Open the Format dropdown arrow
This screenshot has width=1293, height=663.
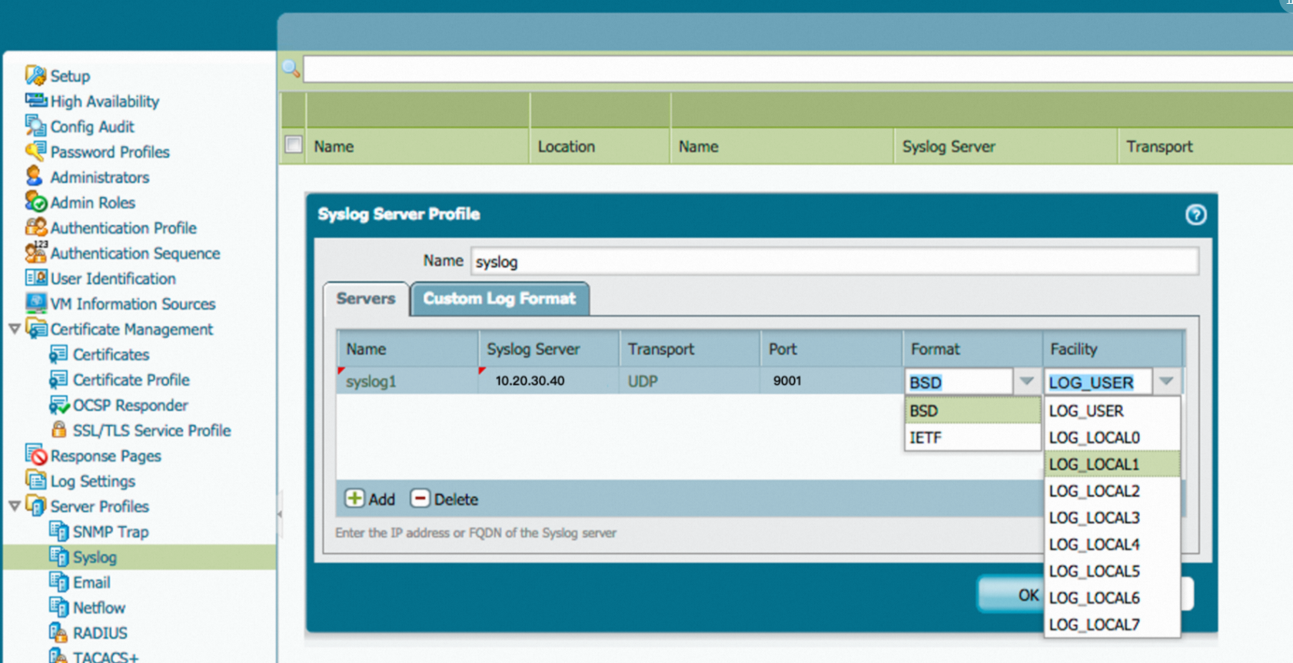(x=1026, y=381)
